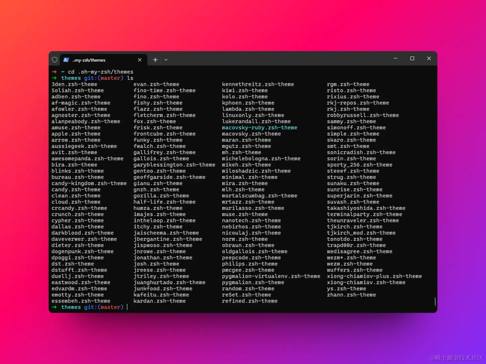
Task: Maximize the terminal window
Action: pos(412,58)
